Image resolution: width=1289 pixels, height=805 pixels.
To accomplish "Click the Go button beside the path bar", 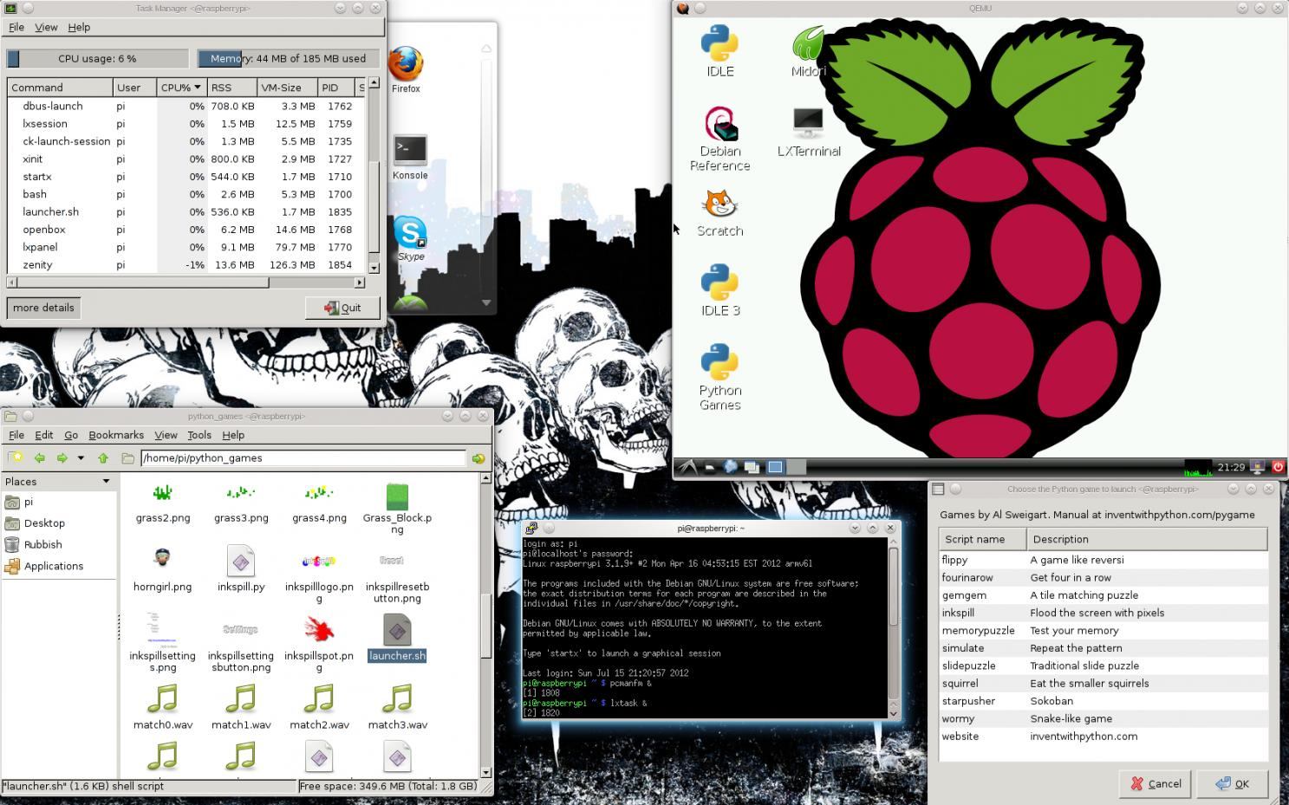I will (x=478, y=458).
